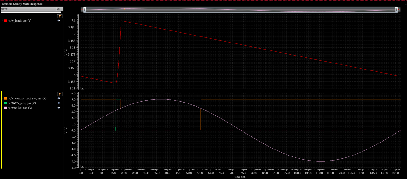This screenshot has width=407, height=179.
Task: Click the pink vac_Rx color swatch
Action: tap(5, 108)
